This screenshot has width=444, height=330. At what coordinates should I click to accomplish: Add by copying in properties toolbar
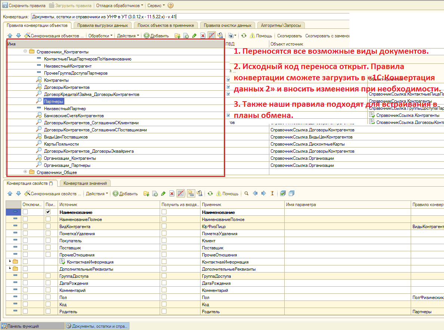[155, 193]
